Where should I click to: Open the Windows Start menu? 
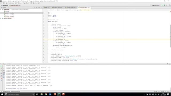2,94
